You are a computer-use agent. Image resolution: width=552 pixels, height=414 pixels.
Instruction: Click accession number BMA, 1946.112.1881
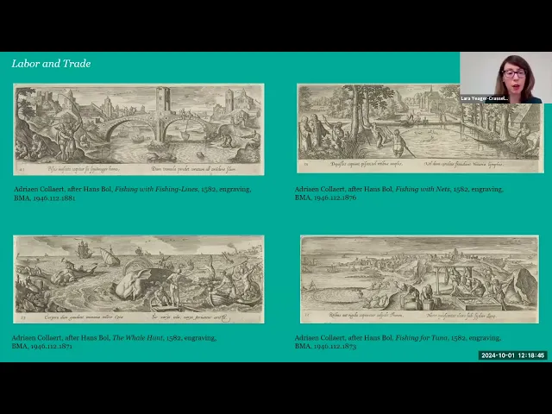[x=44, y=198]
